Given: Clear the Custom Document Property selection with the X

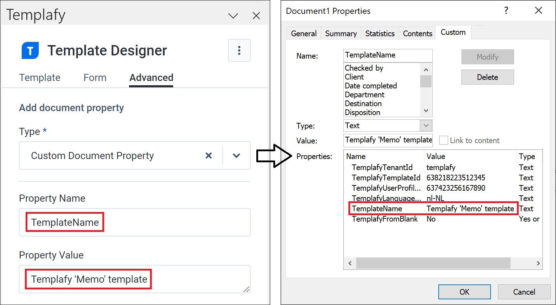Looking at the screenshot, I should (209, 156).
